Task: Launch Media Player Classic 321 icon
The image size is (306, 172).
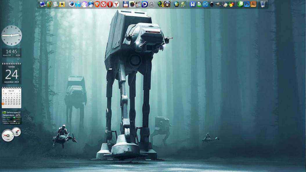Action: pyautogui.click(x=138, y=4)
